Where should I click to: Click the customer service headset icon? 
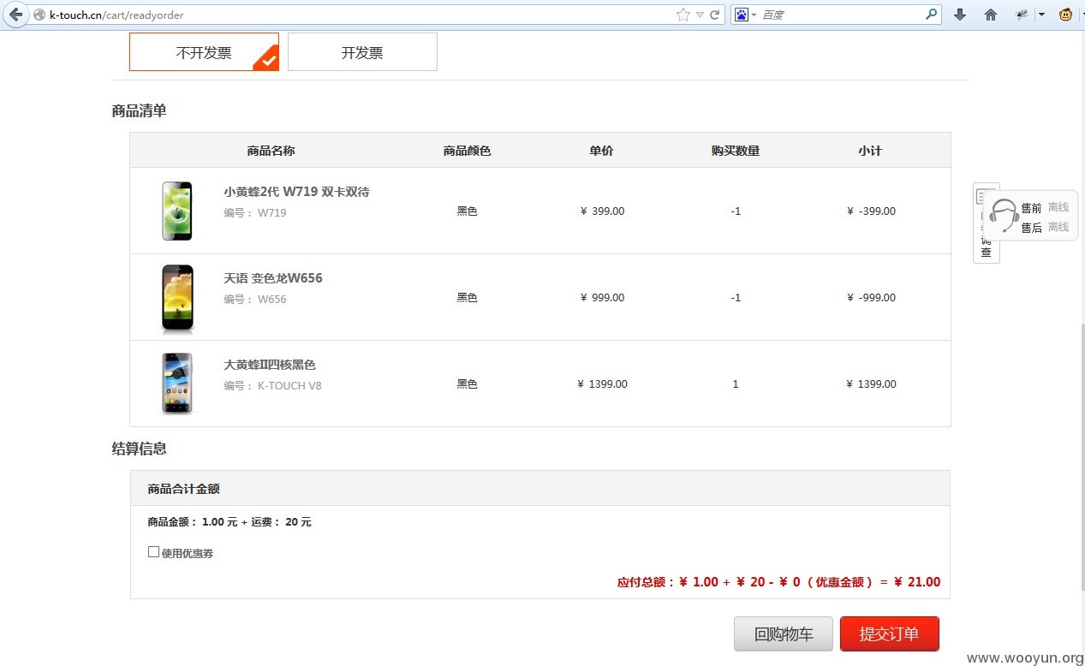[x=1003, y=215]
